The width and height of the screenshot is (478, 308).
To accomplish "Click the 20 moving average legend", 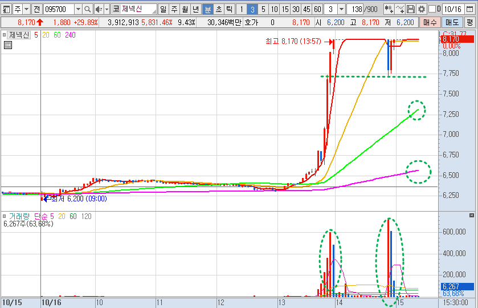I will point(46,35).
